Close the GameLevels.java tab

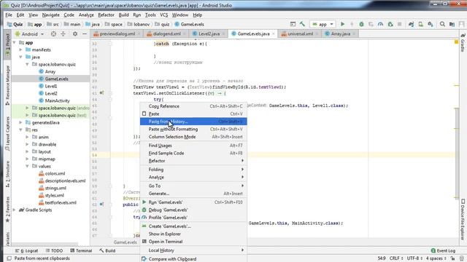coord(273,34)
